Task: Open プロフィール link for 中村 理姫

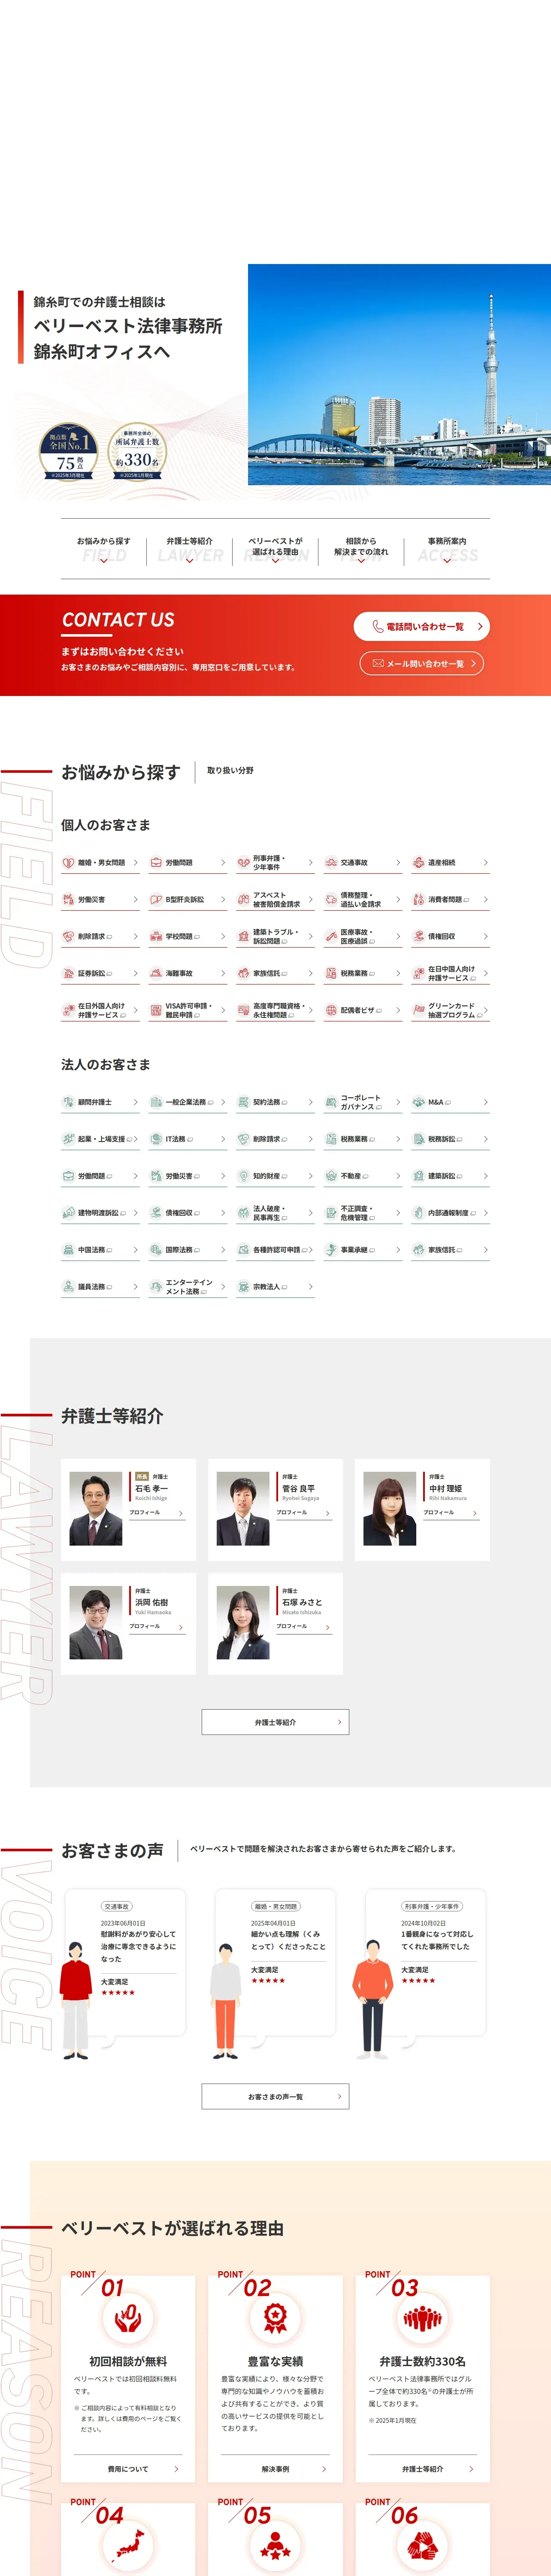Action: click(x=451, y=1513)
